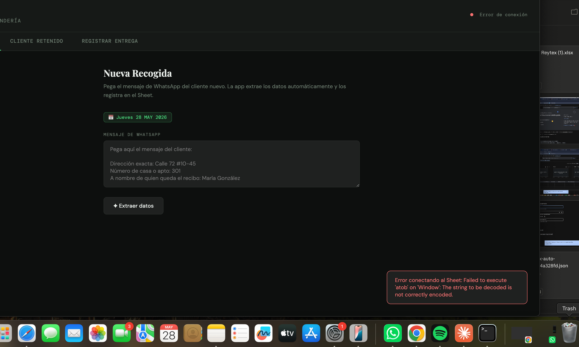Open FaceTime with 3 notifications badge
Screen dimensions: 579x347
[x=121, y=333]
